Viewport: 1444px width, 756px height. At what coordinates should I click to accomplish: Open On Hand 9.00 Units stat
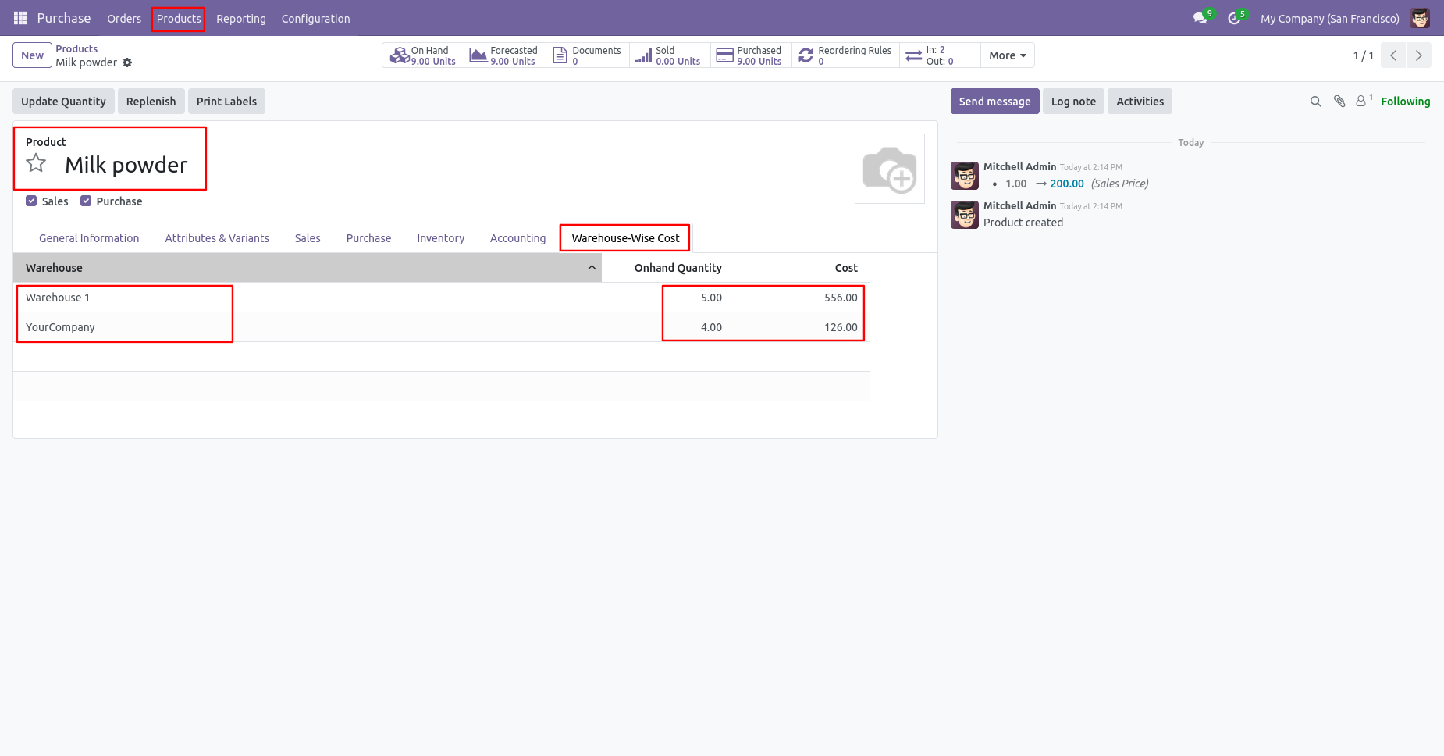[422, 55]
